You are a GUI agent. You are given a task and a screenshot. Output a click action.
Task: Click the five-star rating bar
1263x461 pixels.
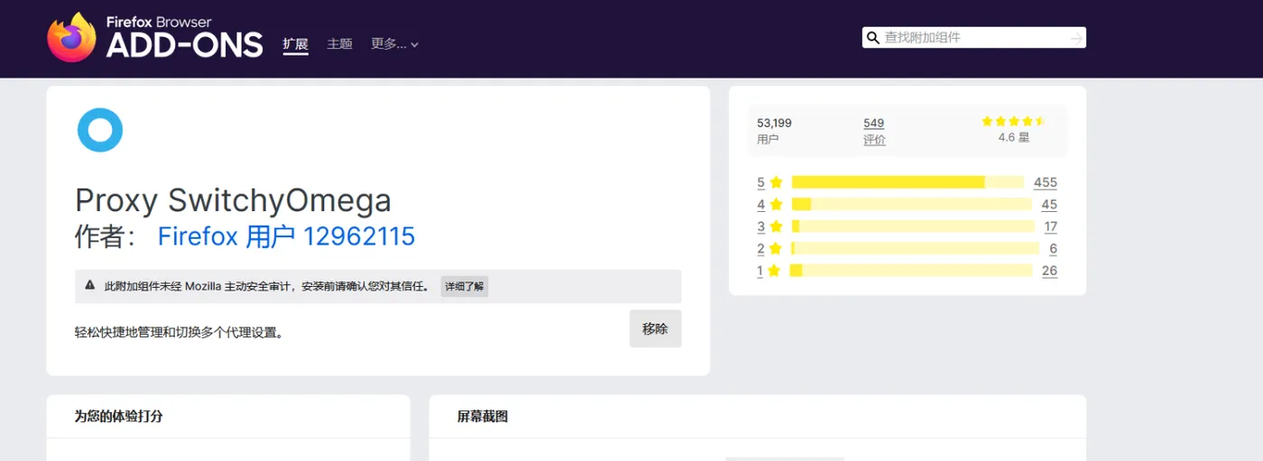tap(908, 182)
